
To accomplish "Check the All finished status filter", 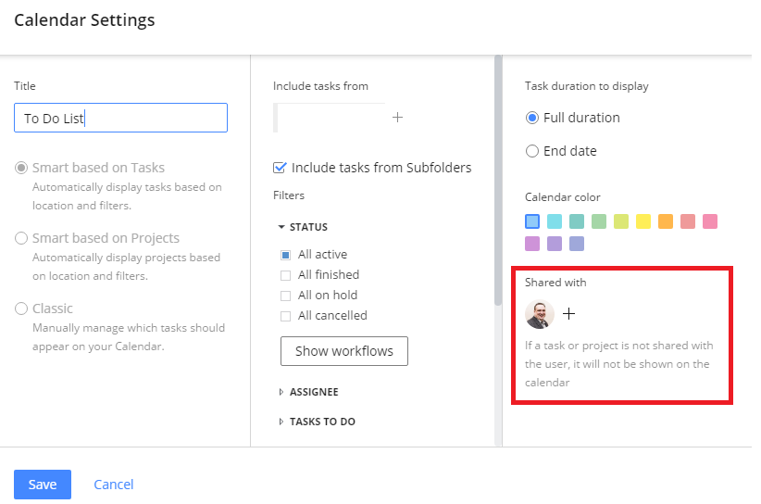I will click(x=286, y=275).
